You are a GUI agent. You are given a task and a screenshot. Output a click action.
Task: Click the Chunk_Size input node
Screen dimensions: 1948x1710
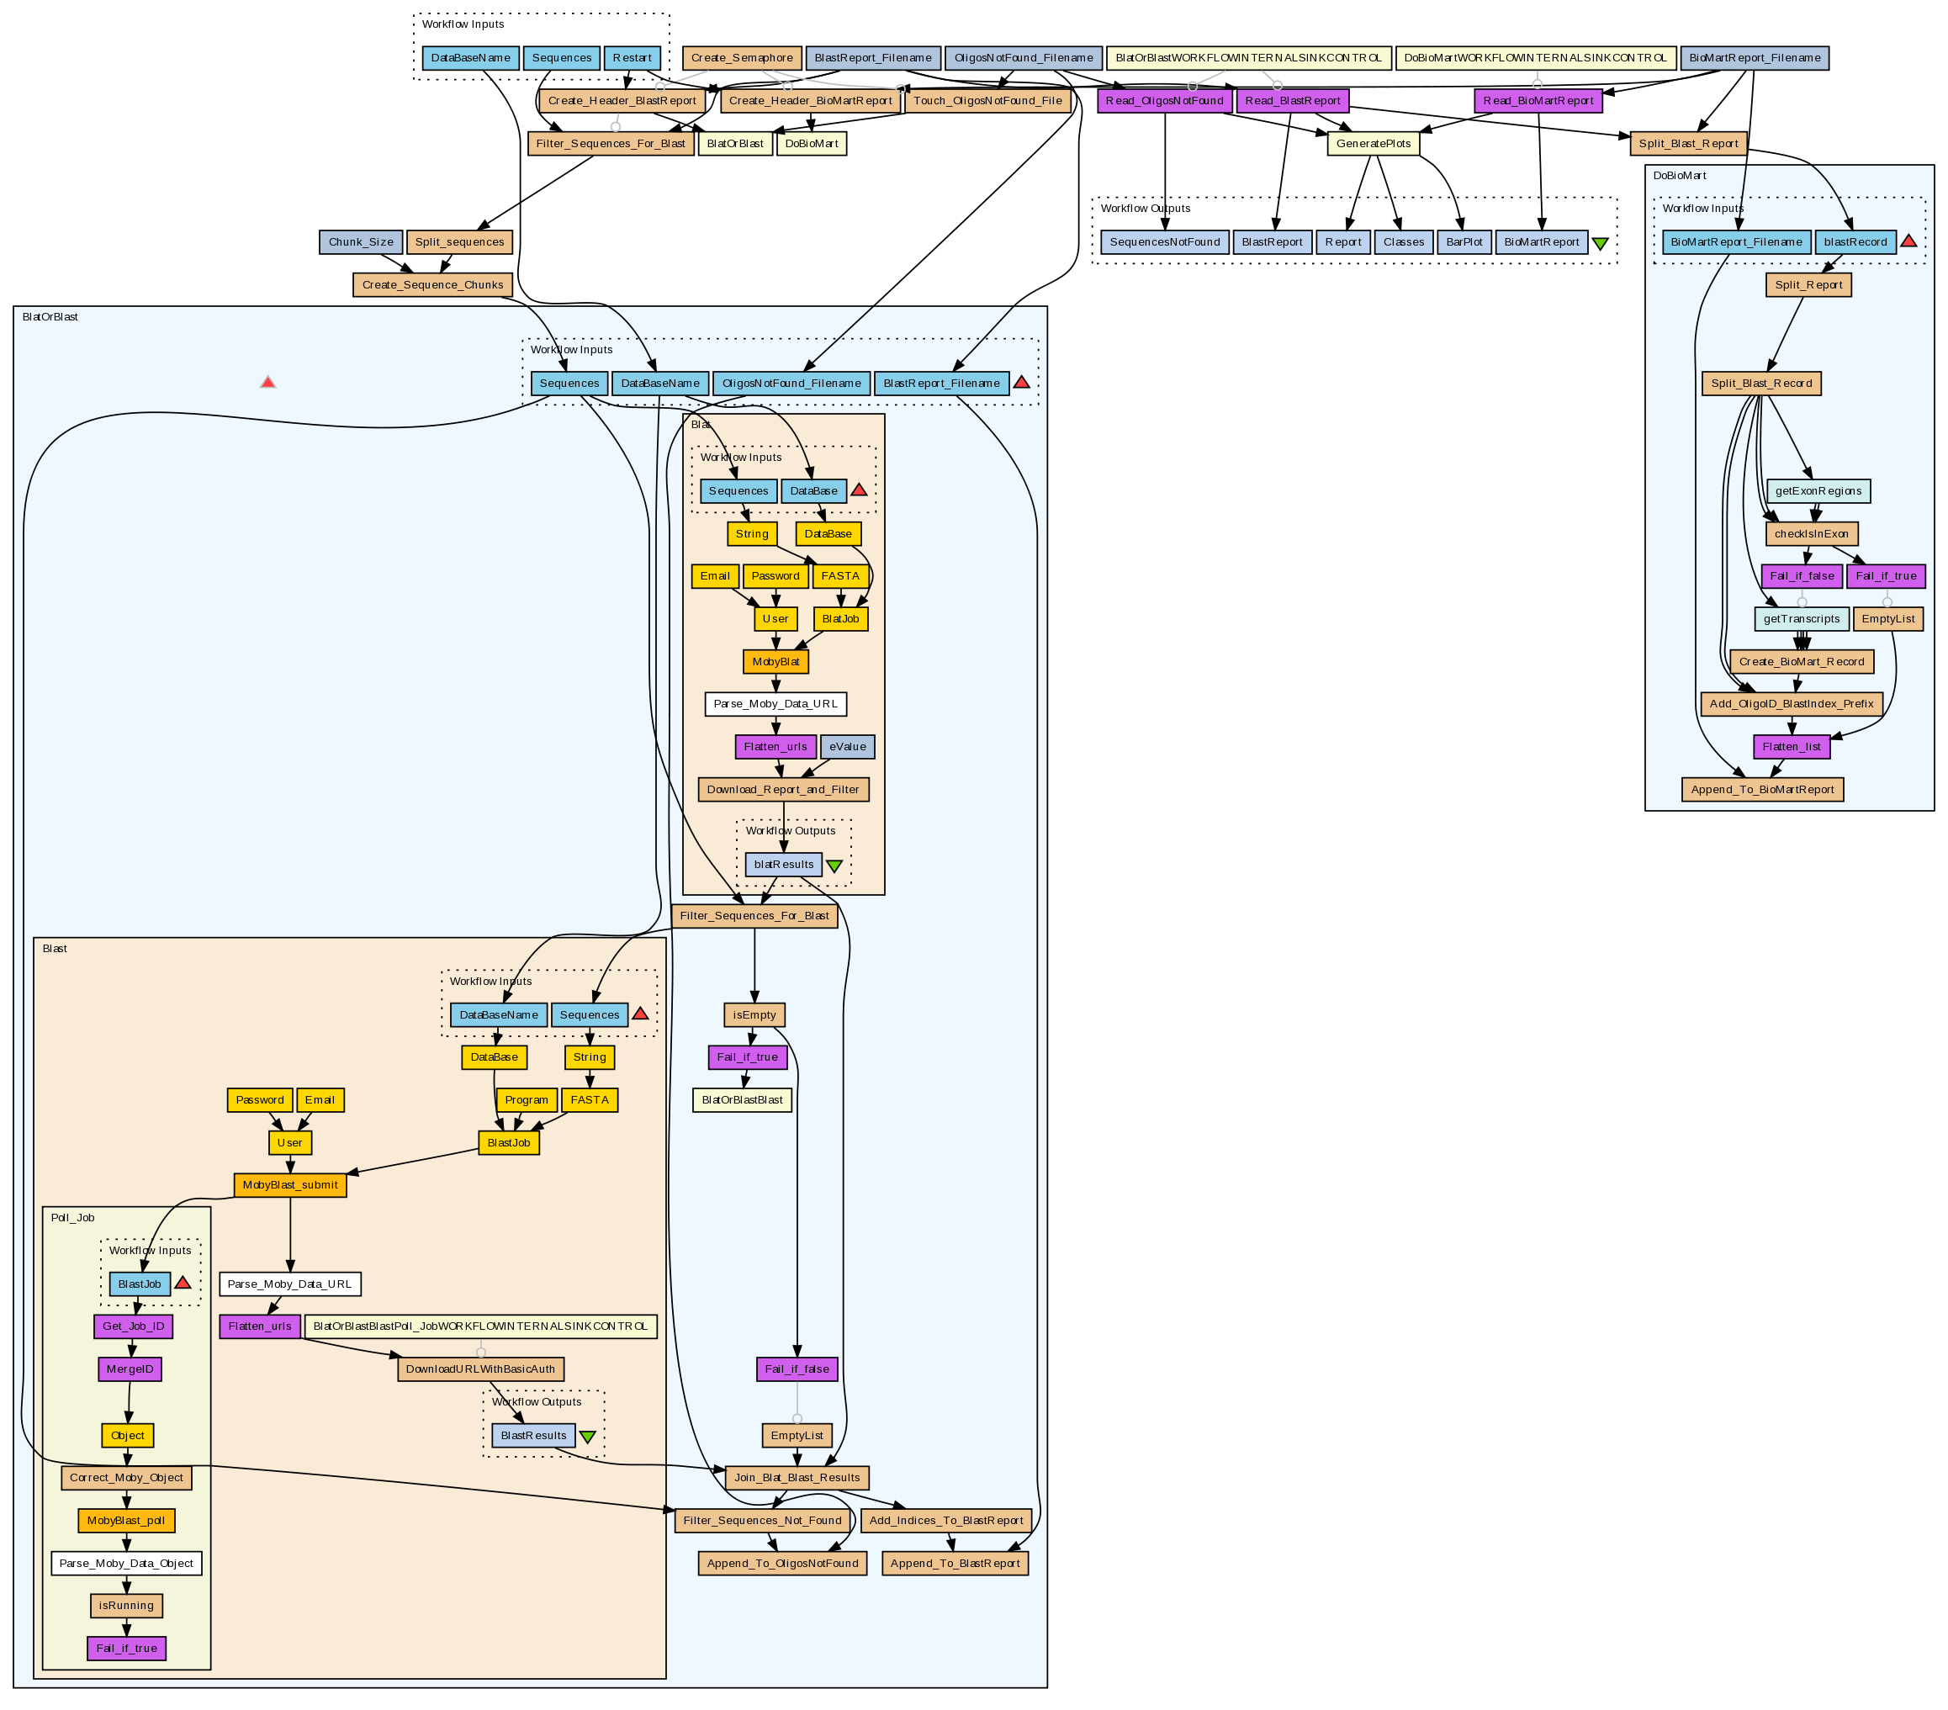(x=360, y=242)
